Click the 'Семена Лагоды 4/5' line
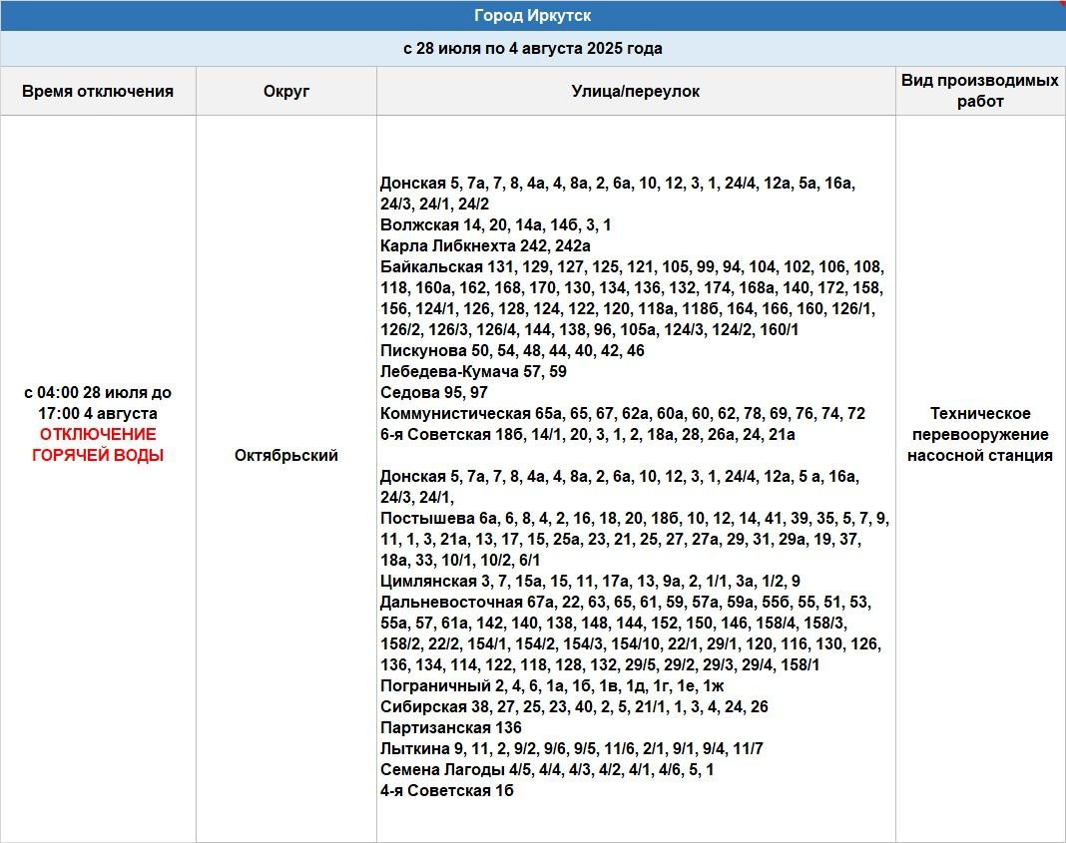 547,770
